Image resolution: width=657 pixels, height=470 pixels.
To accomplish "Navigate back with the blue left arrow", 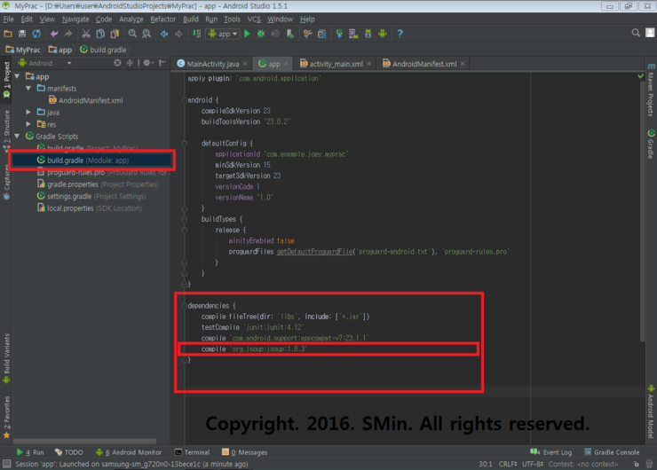I will [164, 34].
